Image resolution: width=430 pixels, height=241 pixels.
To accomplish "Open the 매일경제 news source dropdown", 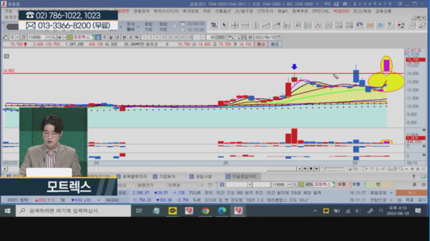I will click(391, 193).
